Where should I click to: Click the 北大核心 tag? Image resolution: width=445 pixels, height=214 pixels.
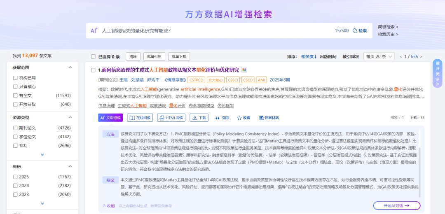click(215, 80)
